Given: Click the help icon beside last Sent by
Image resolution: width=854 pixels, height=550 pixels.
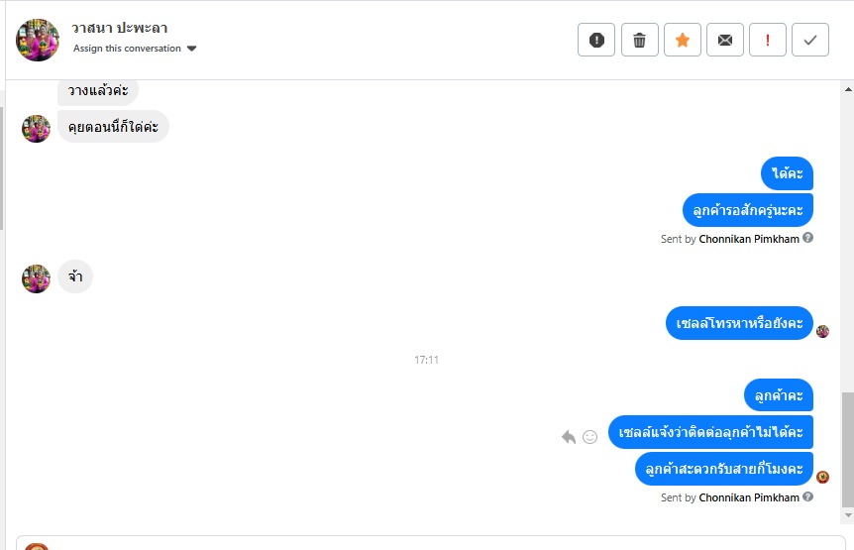Looking at the screenshot, I should point(808,496).
